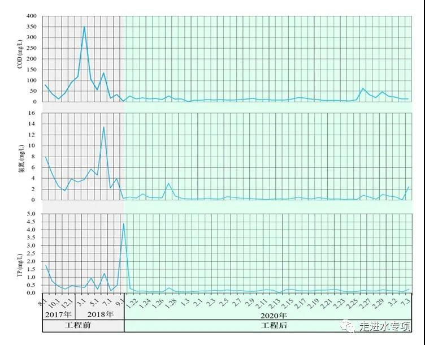Click the 2020年 year label
The image size is (425, 345).
click(274, 314)
